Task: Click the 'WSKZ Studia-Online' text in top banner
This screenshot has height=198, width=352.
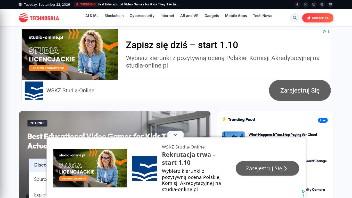Action: coord(70,90)
